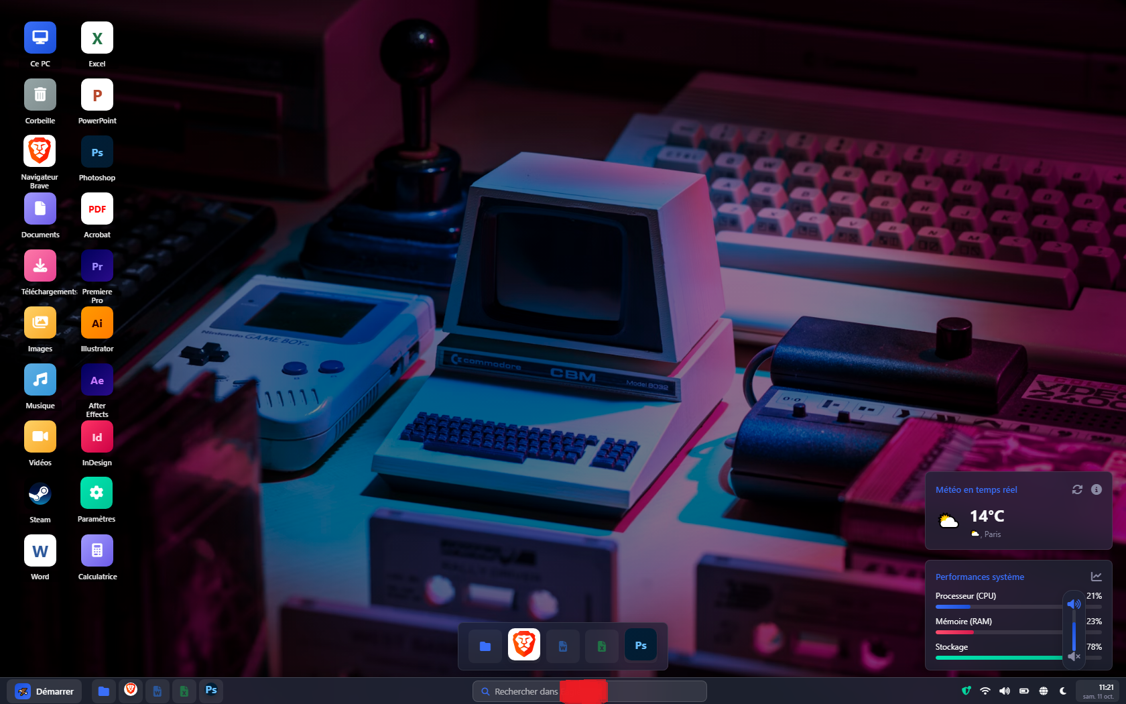Open the Illustrator desktop shortcut

point(97,323)
